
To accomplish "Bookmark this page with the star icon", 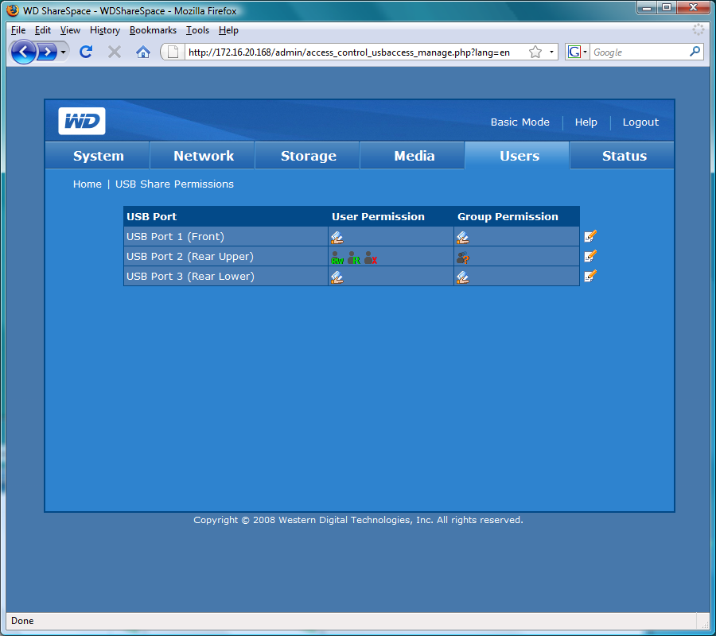I will pos(535,52).
